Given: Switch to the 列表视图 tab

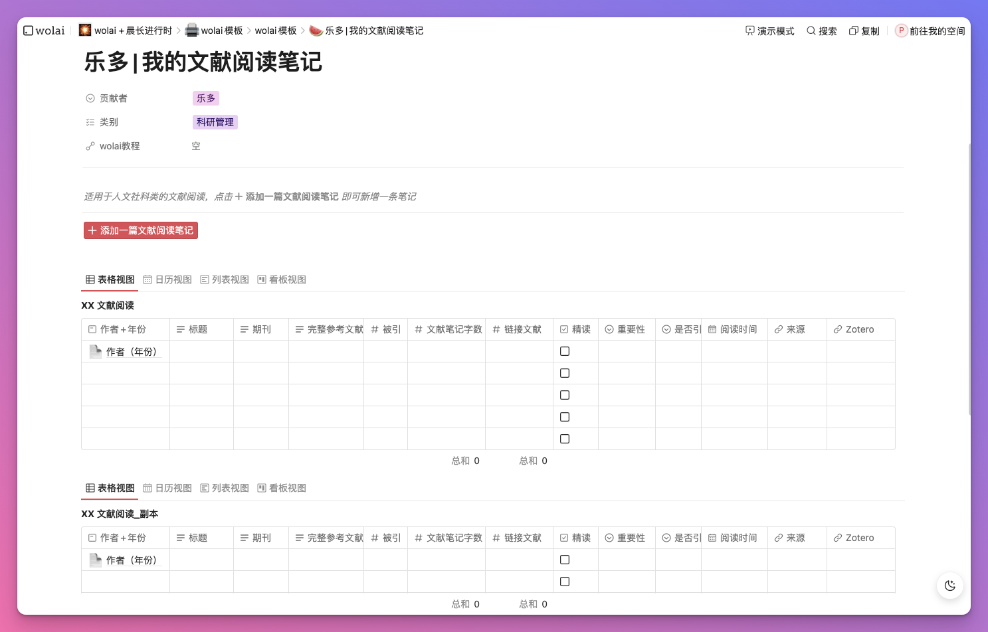Looking at the screenshot, I should point(225,279).
